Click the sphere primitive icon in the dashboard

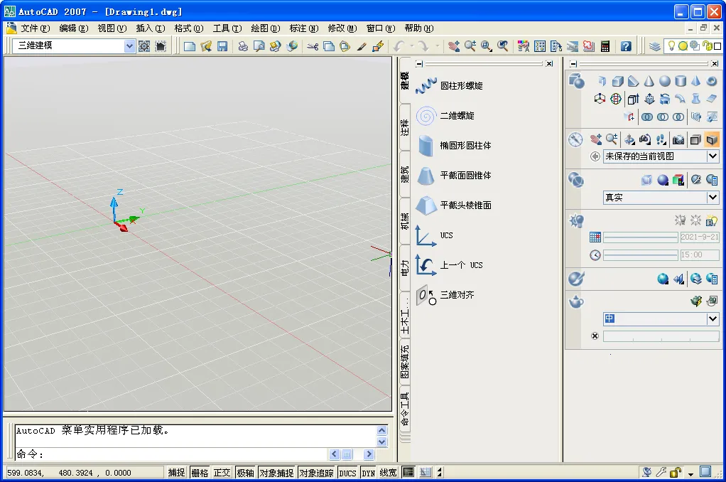click(x=663, y=80)
